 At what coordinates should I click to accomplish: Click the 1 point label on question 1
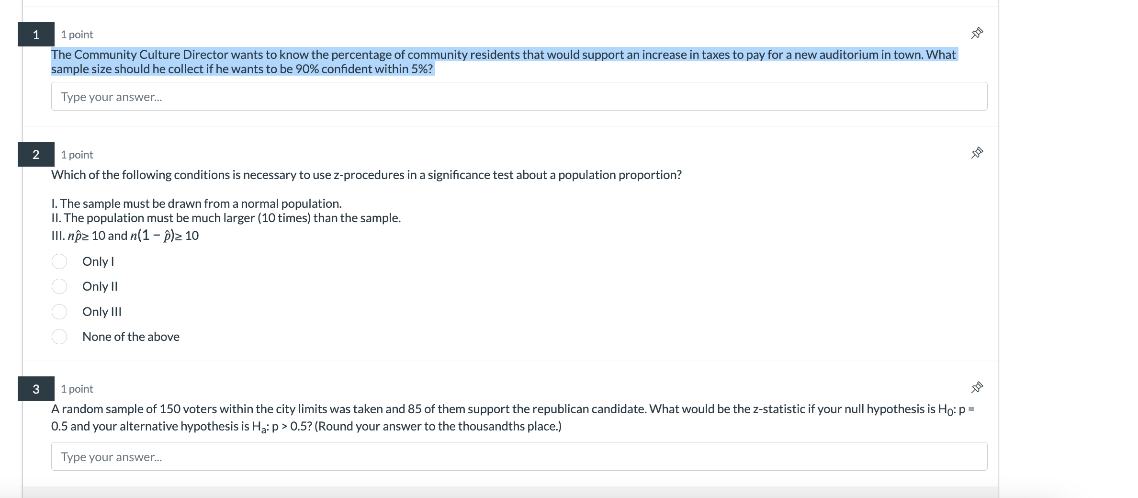[x=76, y=34]
